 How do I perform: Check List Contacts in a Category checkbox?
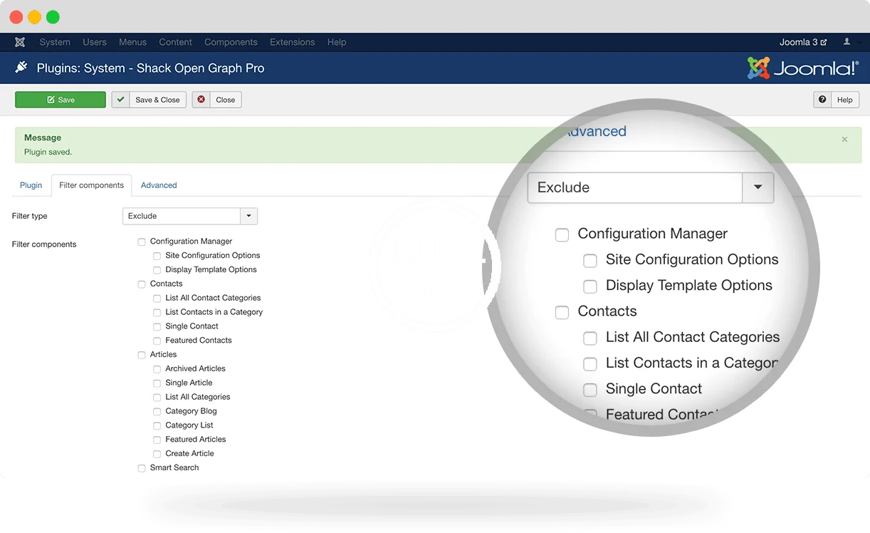coord(157,313)
